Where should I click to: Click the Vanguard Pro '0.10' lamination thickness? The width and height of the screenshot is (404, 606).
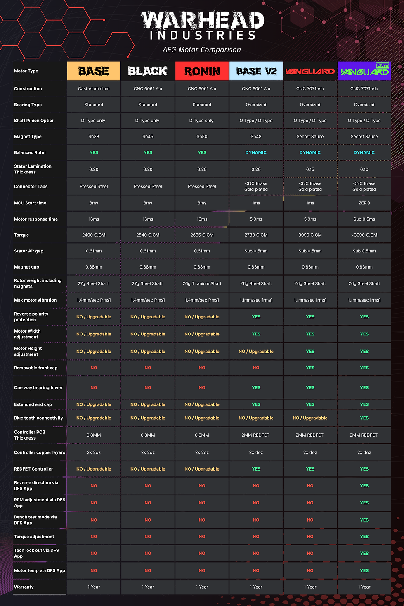click(x=364, y=169)
